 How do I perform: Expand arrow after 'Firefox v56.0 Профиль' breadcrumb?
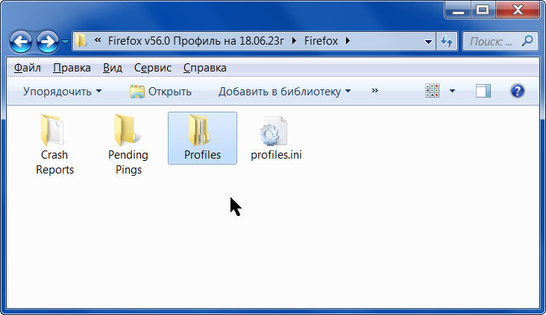294,41
